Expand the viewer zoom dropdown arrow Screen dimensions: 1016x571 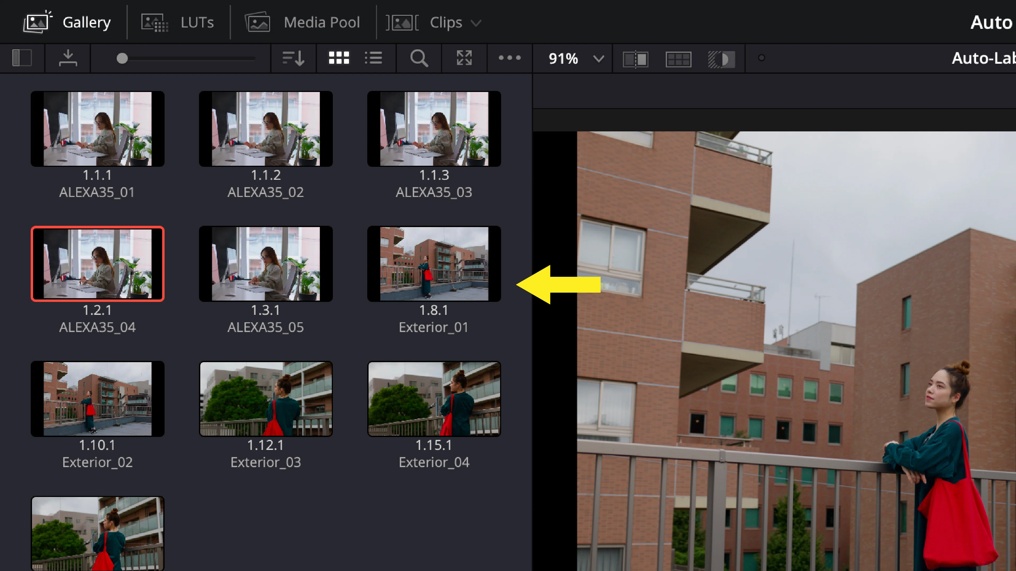click(599, 59)
